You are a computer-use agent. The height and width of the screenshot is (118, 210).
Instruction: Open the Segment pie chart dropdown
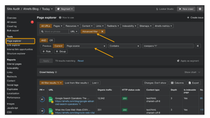(x=65, y=9)
